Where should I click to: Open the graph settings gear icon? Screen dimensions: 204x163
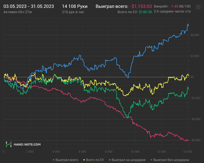point(198,7)
